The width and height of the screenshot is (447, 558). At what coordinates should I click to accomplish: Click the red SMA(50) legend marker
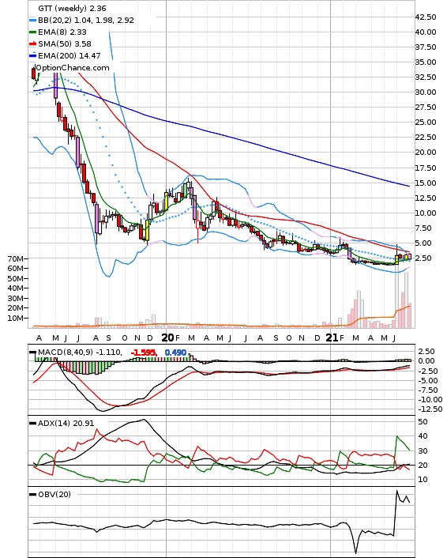(32, 43)
